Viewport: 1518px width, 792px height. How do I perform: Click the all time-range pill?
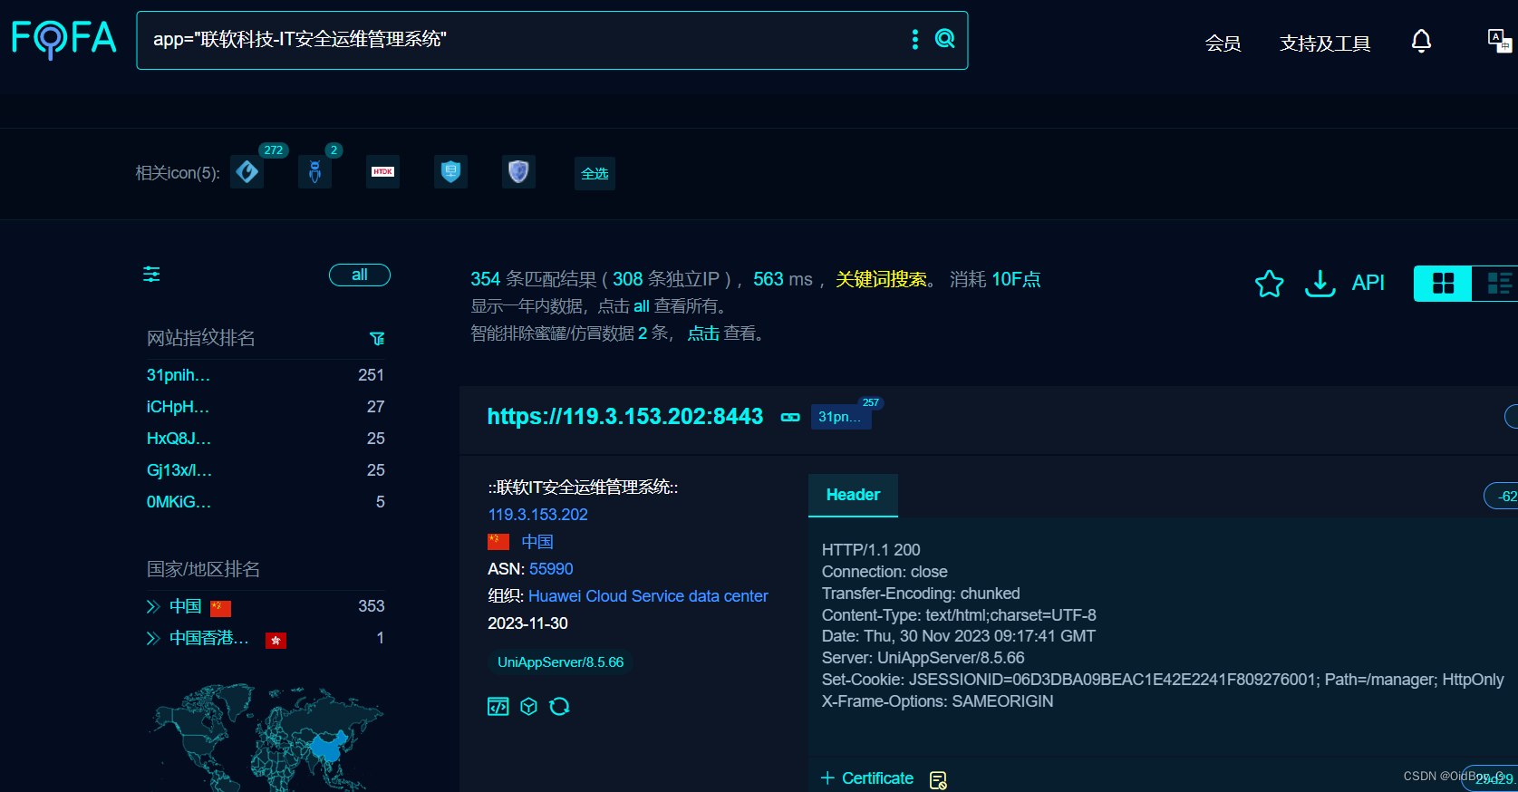[360, 275]
